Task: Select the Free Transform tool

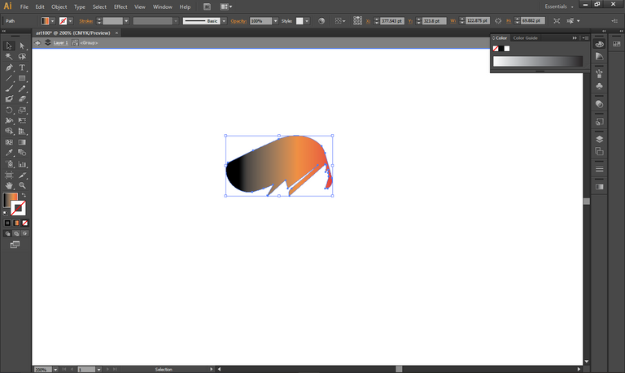Action: [22, 120]
